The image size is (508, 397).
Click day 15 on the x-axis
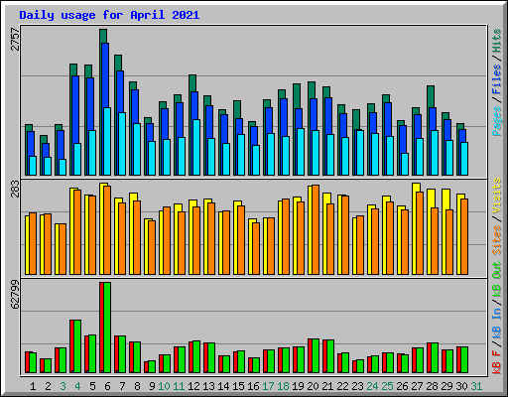[x=238, y=386]
